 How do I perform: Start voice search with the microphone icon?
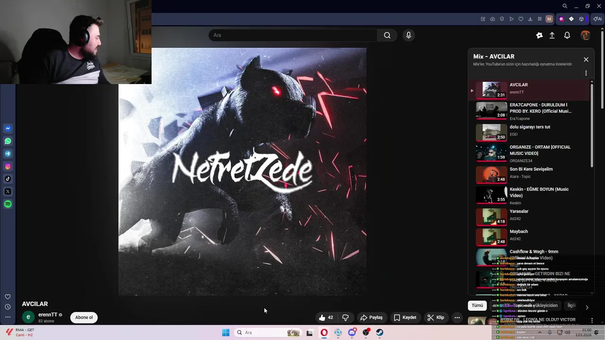point(408,35)
